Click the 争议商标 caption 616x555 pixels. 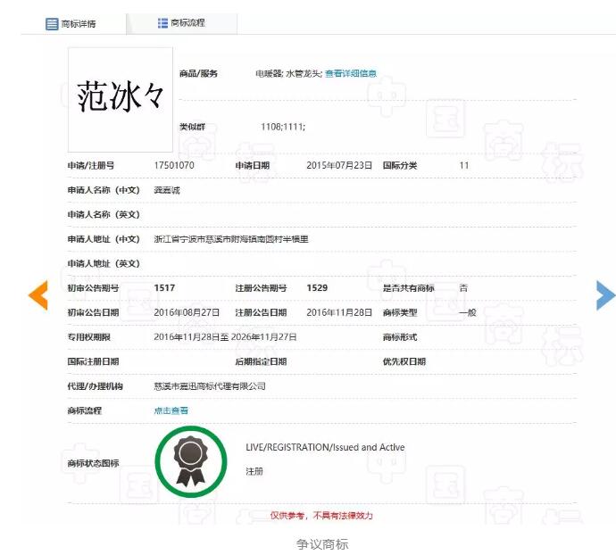tap(322, 544)
